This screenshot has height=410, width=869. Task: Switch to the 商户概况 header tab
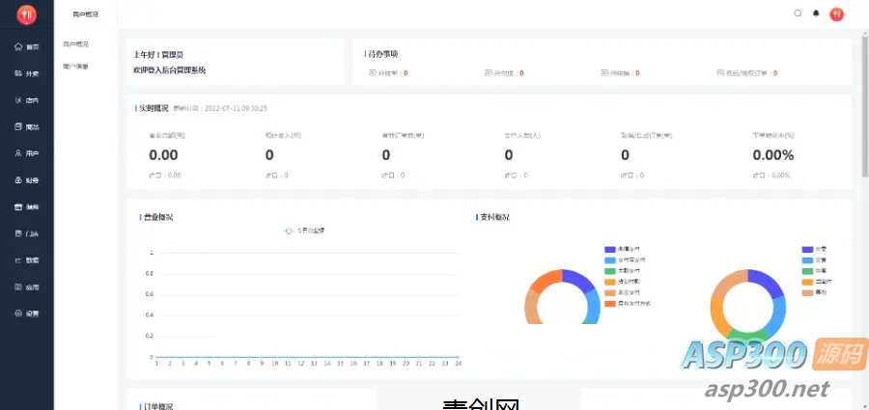tap(87, 14)
